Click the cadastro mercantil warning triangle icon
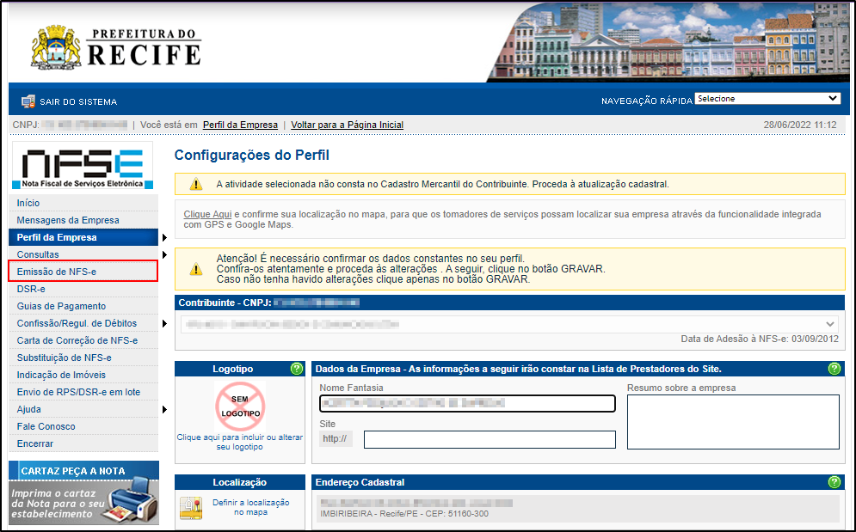Image resolution: width=856 pixels, height=532 pixels. 196,185
